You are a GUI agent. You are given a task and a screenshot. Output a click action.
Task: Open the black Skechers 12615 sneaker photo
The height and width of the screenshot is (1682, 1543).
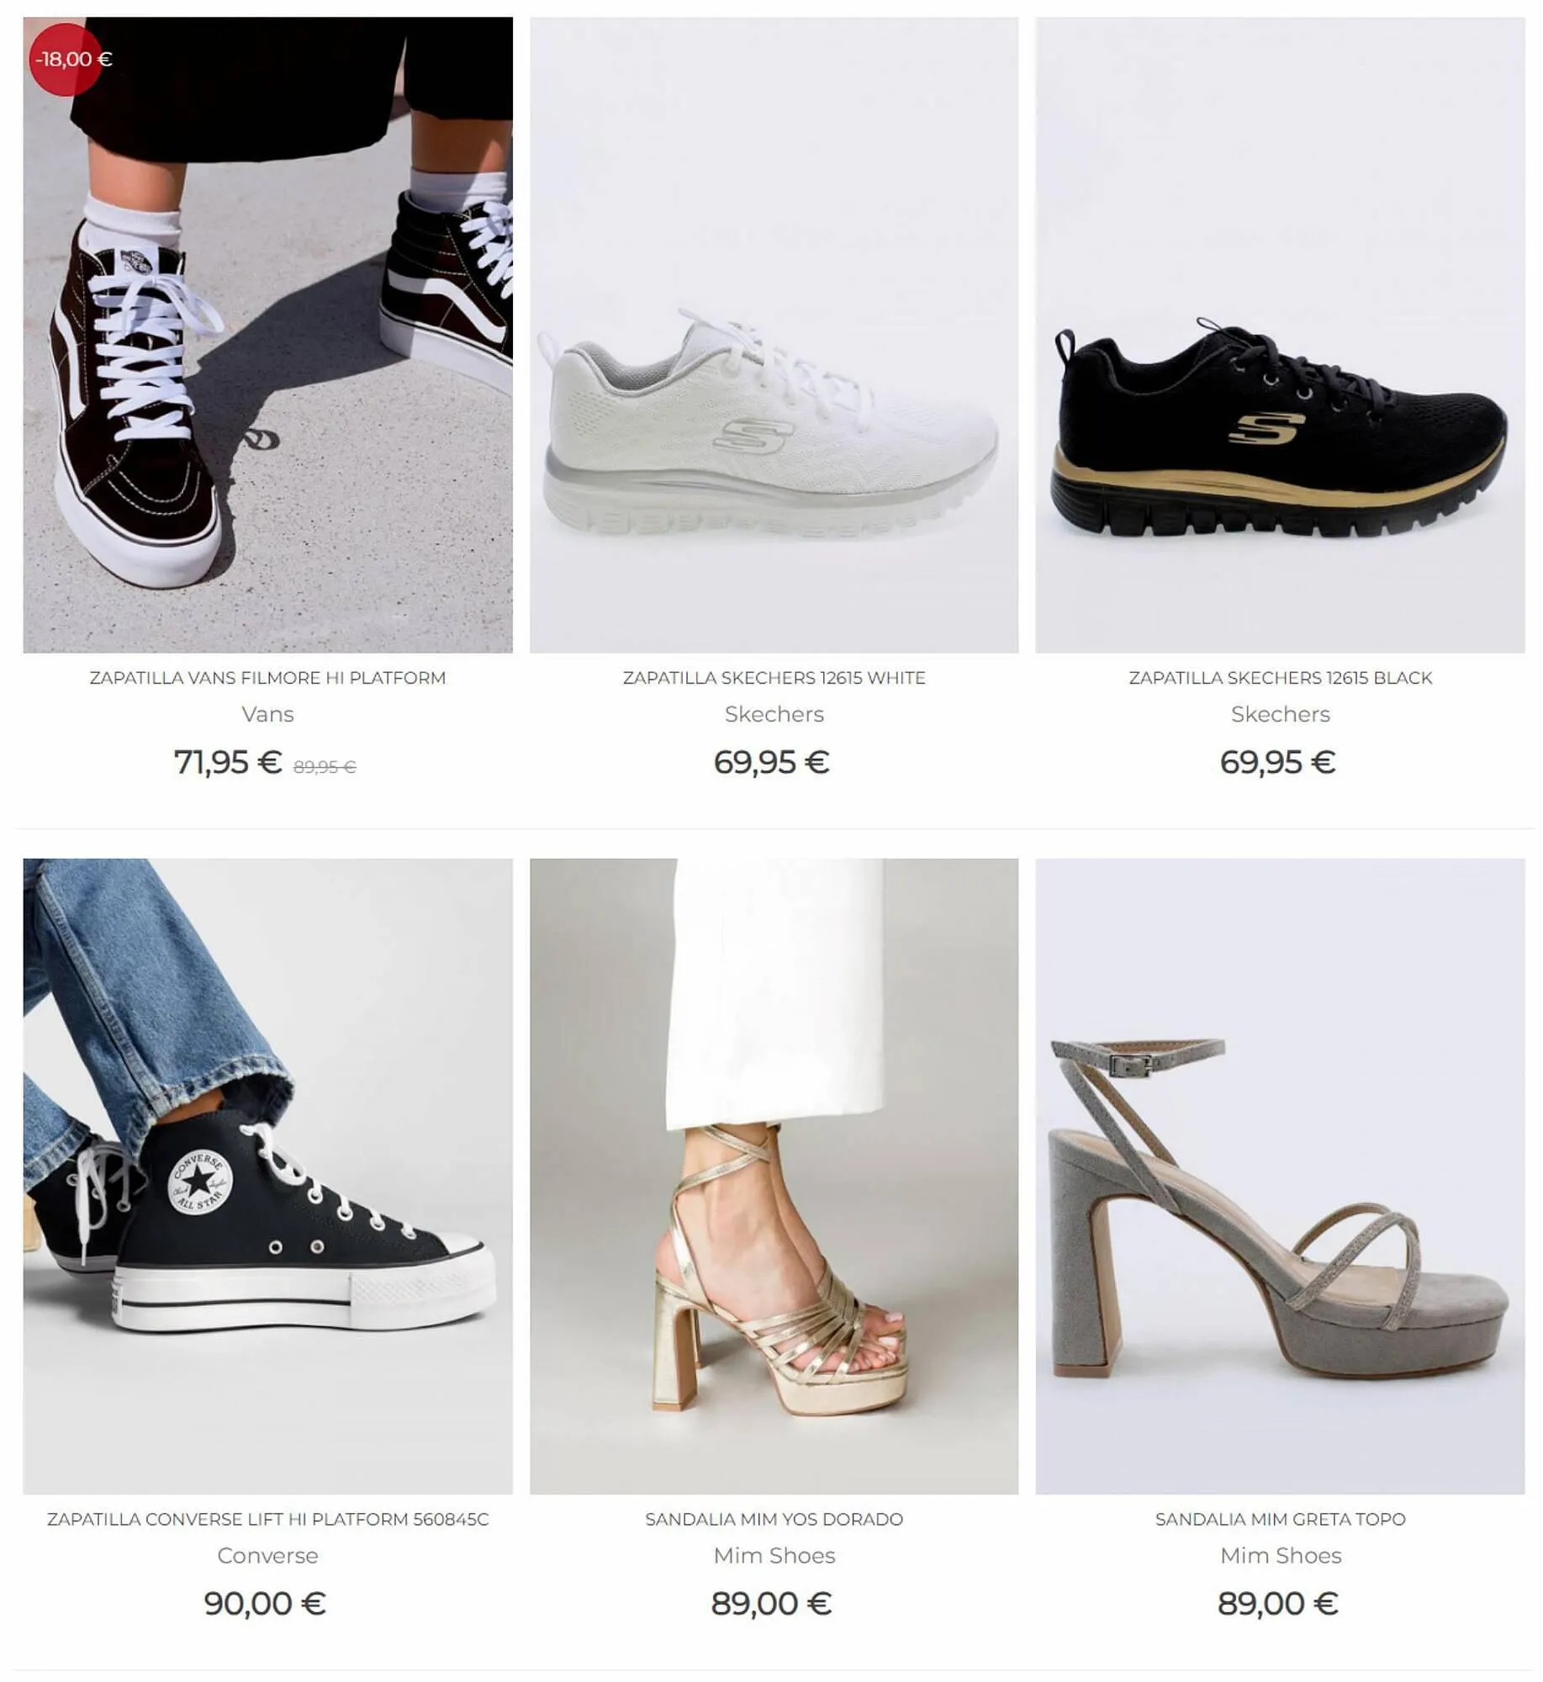point(1280,335)
